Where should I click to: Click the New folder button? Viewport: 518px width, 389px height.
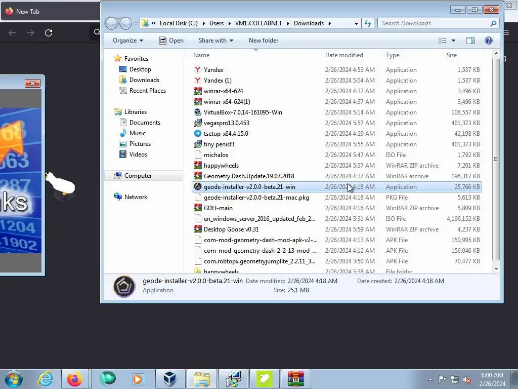[263, 41]
